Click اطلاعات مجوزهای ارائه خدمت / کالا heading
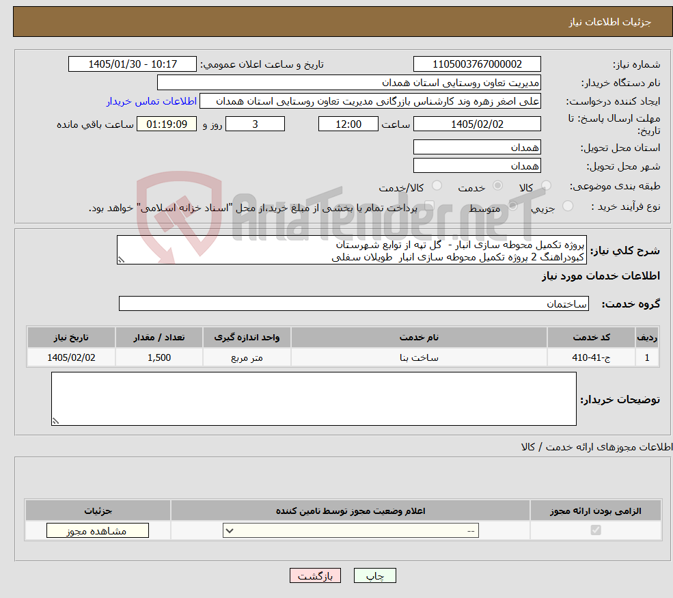Image resolution: width=673 pixels, height=598 pixels. pyautogui.click(x=596, y=447)
